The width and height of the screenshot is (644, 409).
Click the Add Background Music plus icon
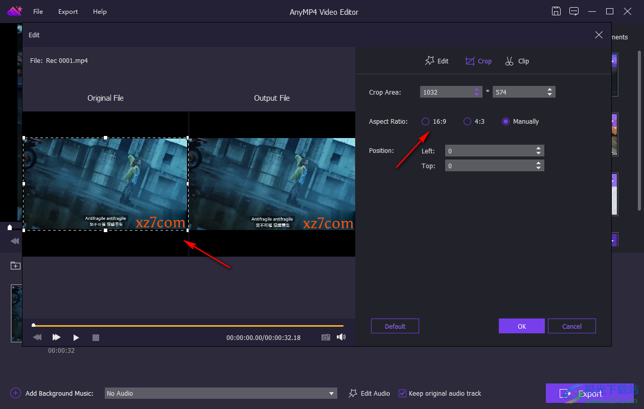coord(15,393)
